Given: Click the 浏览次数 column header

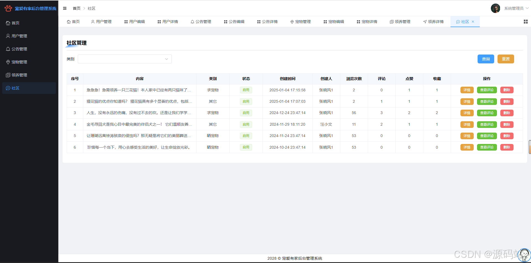Looking at the screenshot, I should tap(354, 79).
